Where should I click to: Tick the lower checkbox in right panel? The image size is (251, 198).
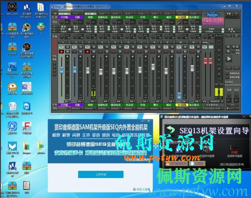(227, 77)
